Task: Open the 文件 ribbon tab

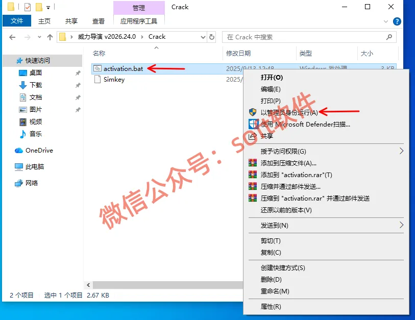Action: coord(17,21)
